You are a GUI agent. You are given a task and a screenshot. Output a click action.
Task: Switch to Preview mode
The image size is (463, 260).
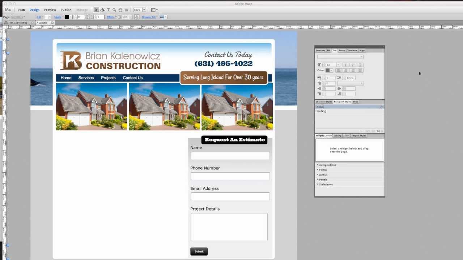(x=50, y=10)
